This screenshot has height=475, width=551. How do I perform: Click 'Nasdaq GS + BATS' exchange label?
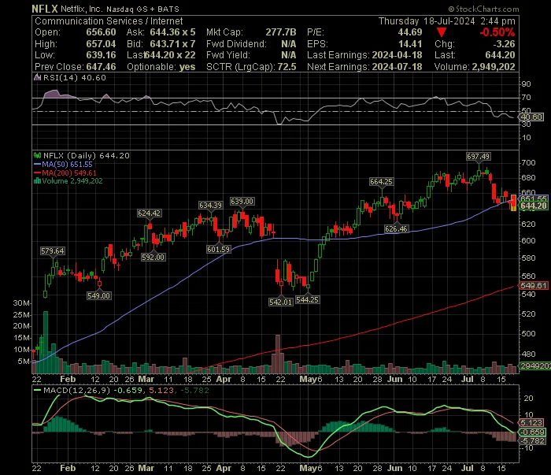point(142,9)
